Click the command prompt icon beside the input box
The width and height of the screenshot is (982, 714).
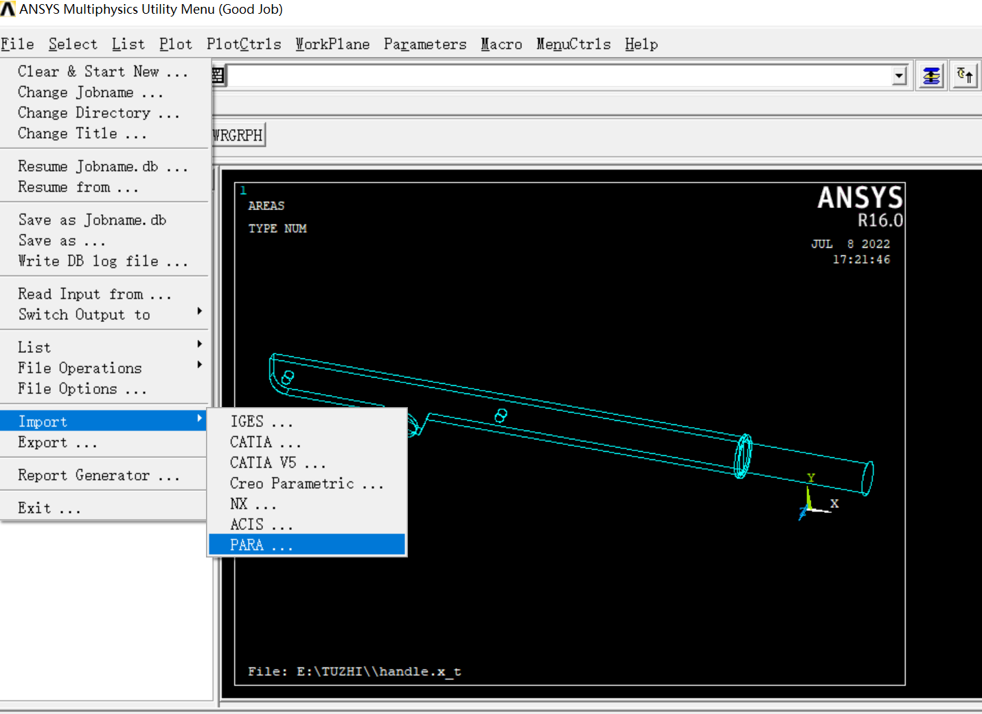tap(217, 76)
